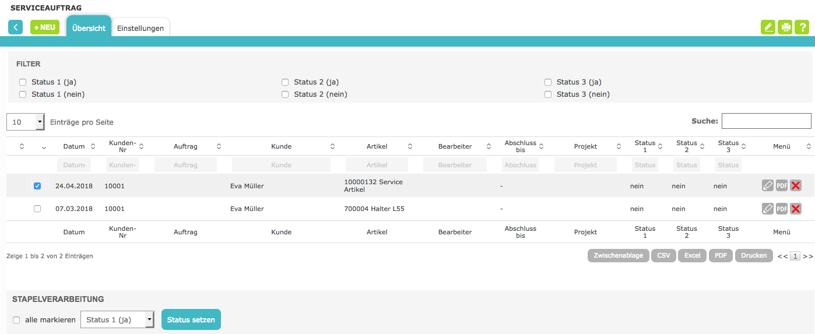815x334 pixels.
Task: Click the Suche search field
Action: [766, 121]
